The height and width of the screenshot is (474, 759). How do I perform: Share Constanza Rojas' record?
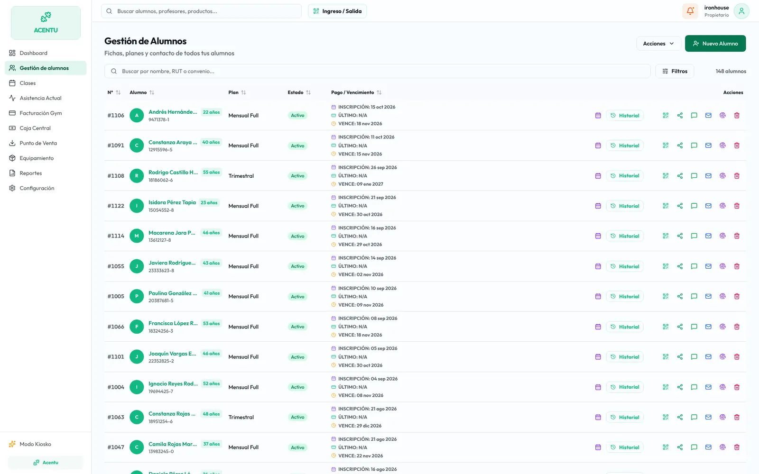click(680, 417)
